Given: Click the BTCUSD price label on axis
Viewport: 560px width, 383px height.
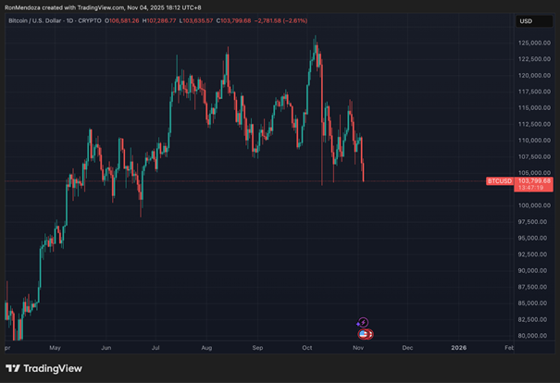Looking at the screenshot, I should point(499,181).
